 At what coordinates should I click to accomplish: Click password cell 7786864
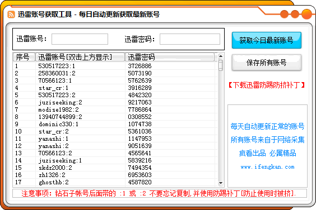(x=140, y=109)
